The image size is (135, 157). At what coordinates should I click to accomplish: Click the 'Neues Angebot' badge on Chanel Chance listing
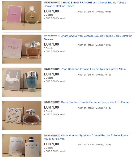(52, 2)
